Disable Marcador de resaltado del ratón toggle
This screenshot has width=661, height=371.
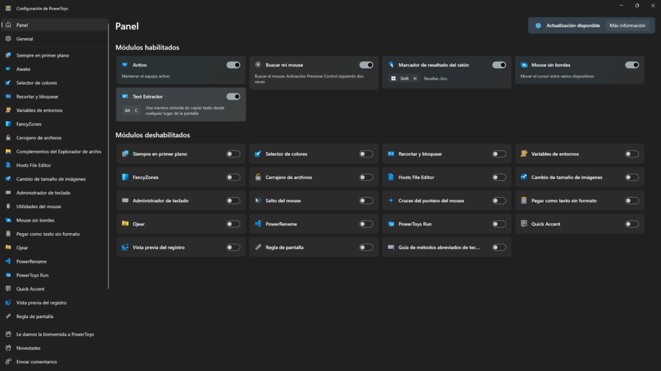pyautogui.click(x=499, y=65)
